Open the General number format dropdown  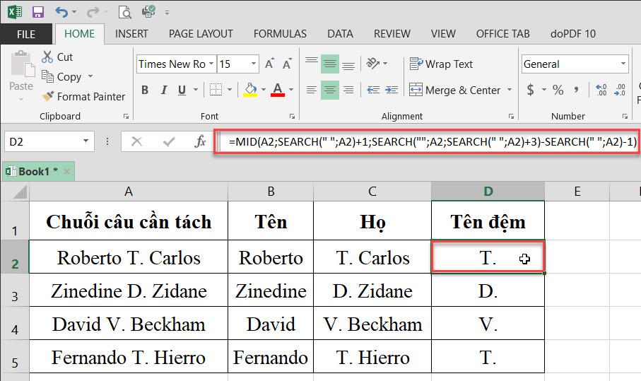click(x=623, y=64)
